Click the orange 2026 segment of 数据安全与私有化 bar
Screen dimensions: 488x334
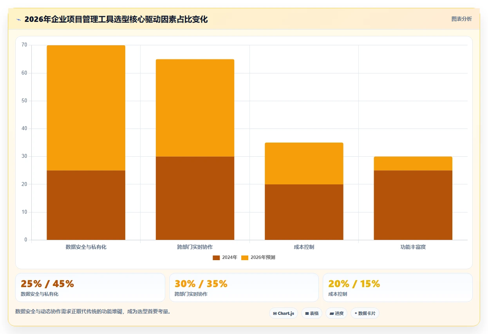pyautogui.click(x=86, y=108)
